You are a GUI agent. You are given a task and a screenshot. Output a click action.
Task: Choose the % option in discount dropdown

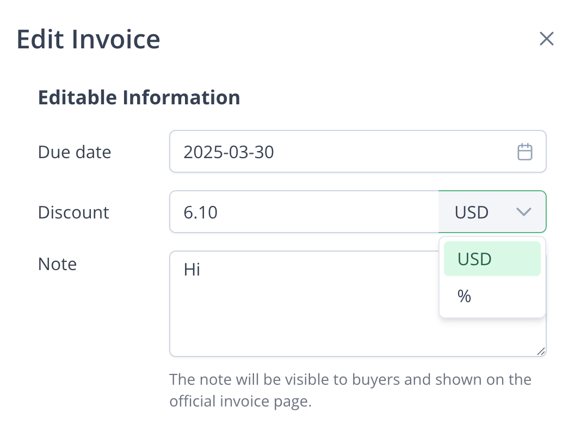[492, 296]
